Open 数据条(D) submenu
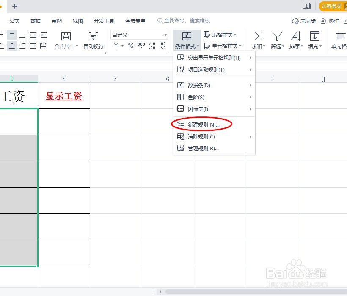347x296 pixels. pyautogui.click(x=214, y=85)
